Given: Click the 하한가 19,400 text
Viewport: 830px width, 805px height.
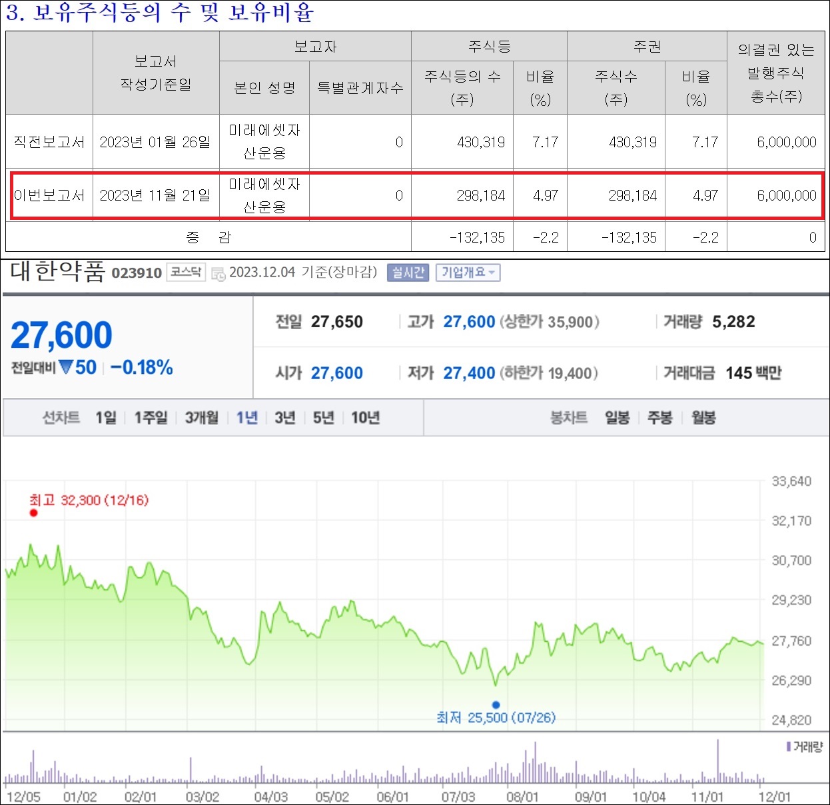Looking at the screenshot, I should 548,373.
